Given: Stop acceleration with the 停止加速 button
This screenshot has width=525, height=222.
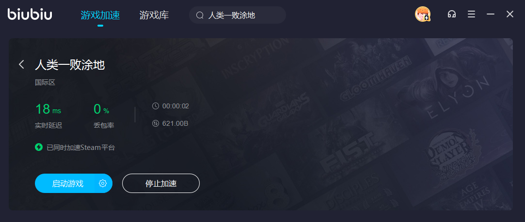Looking at the screenshot, I should (x=161, y=183).
